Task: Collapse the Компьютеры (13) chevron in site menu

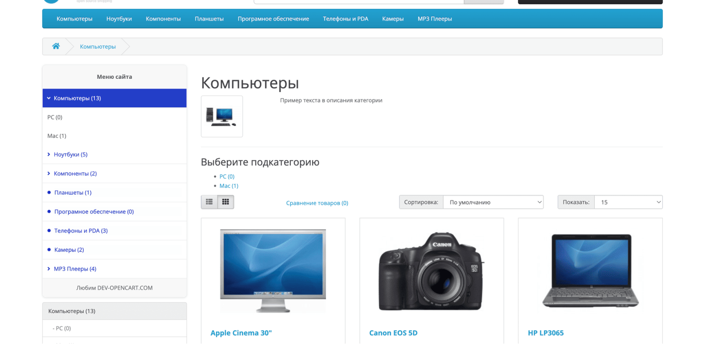Action: [48, 98]
